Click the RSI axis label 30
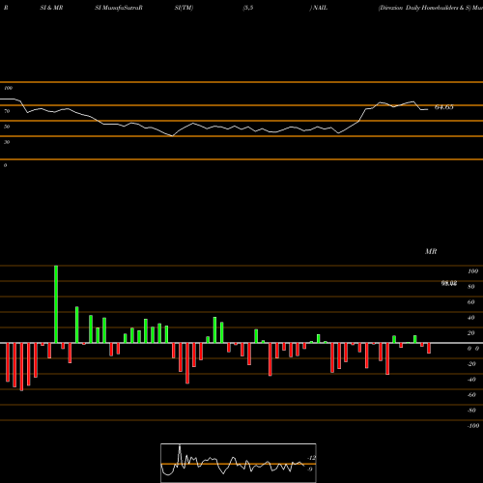 point(7,142)
